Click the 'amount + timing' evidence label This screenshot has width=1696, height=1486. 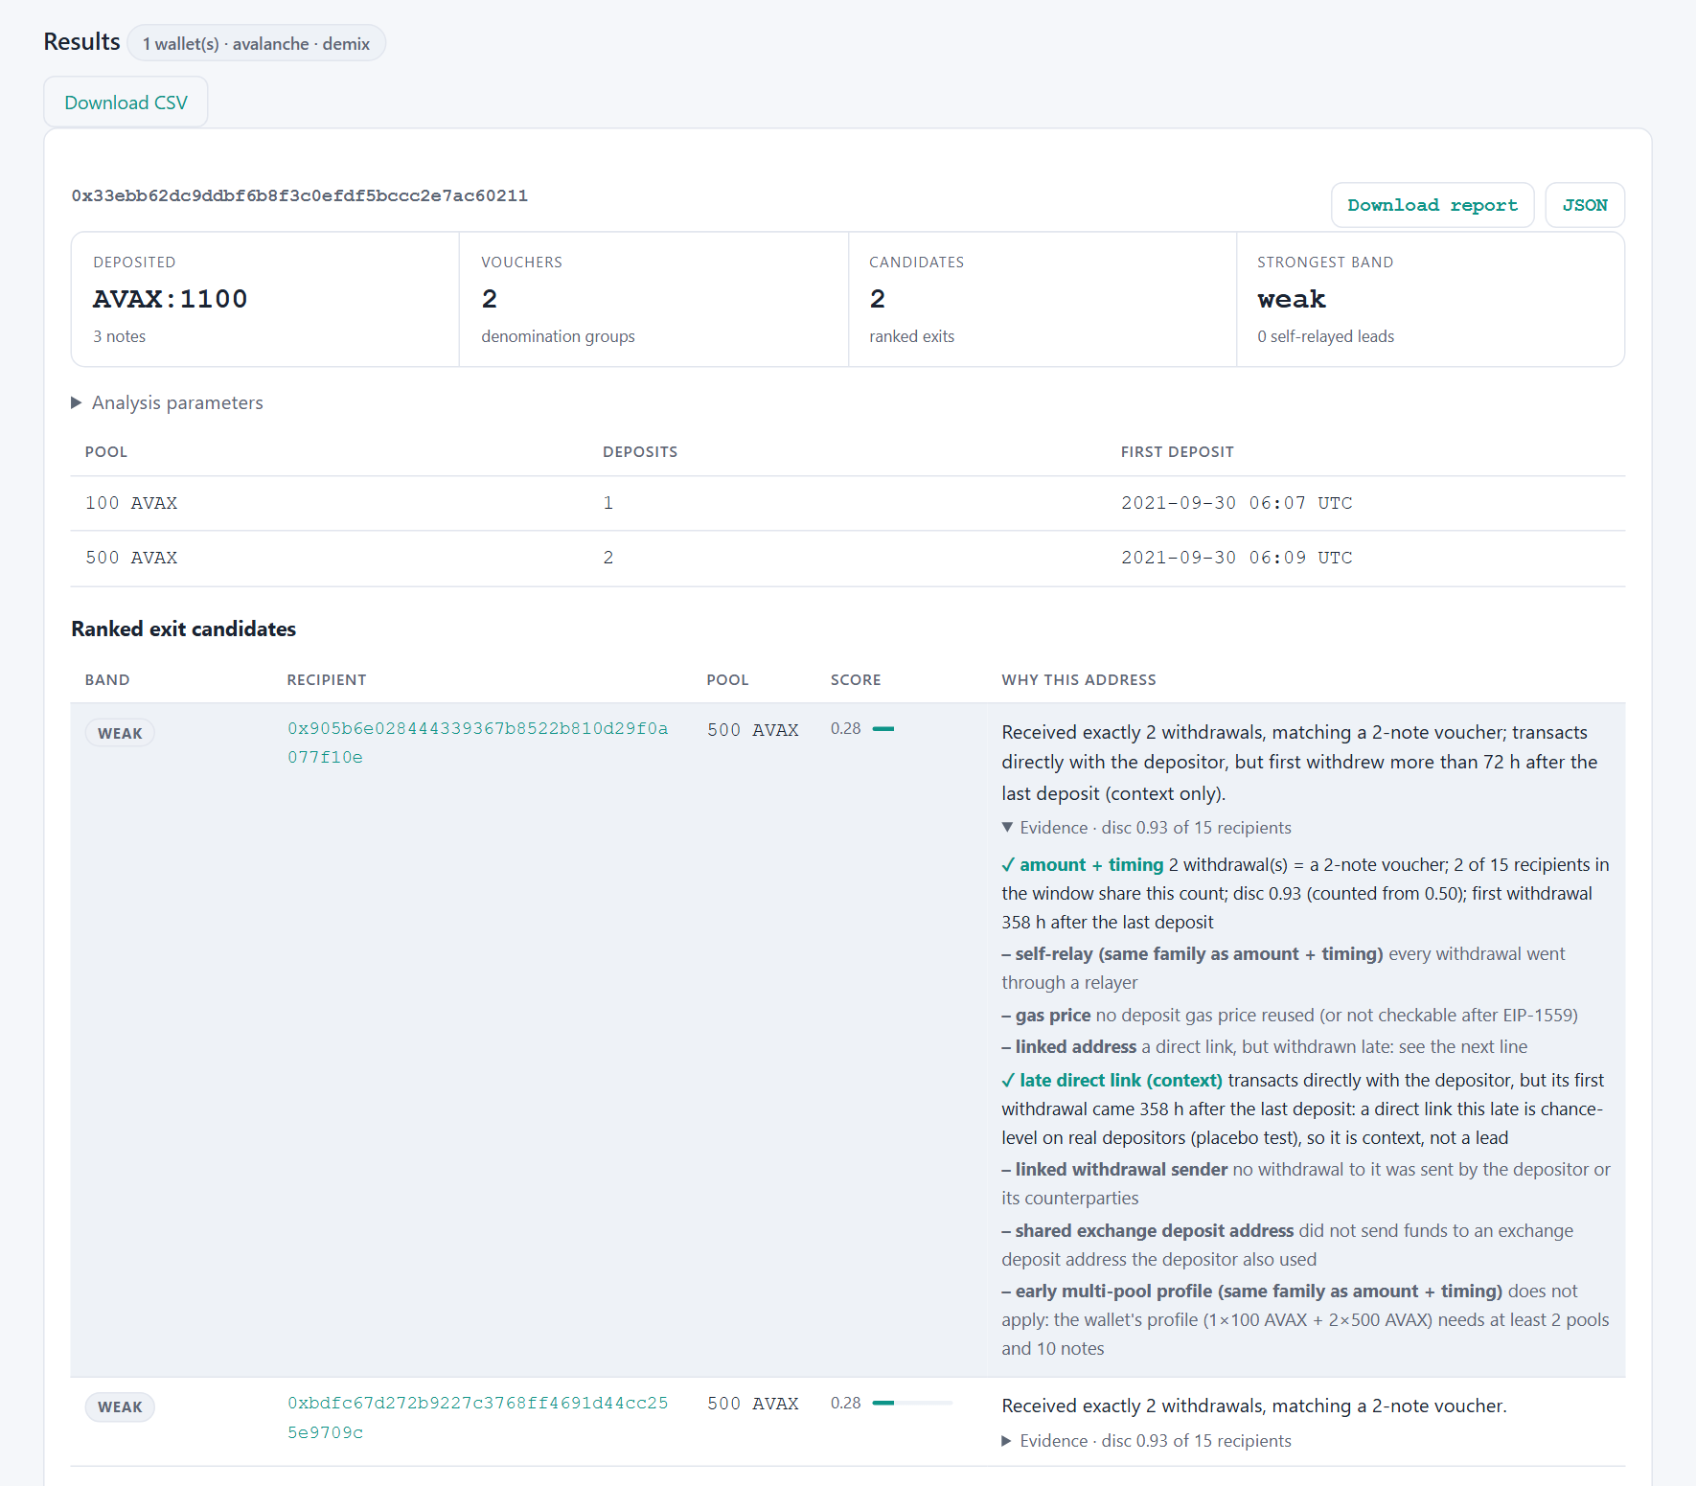[1091, 864]
